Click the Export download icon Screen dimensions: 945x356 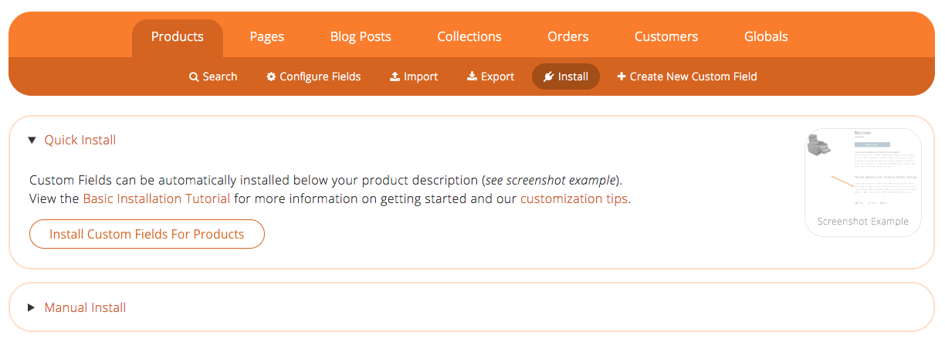pos(472,76)
